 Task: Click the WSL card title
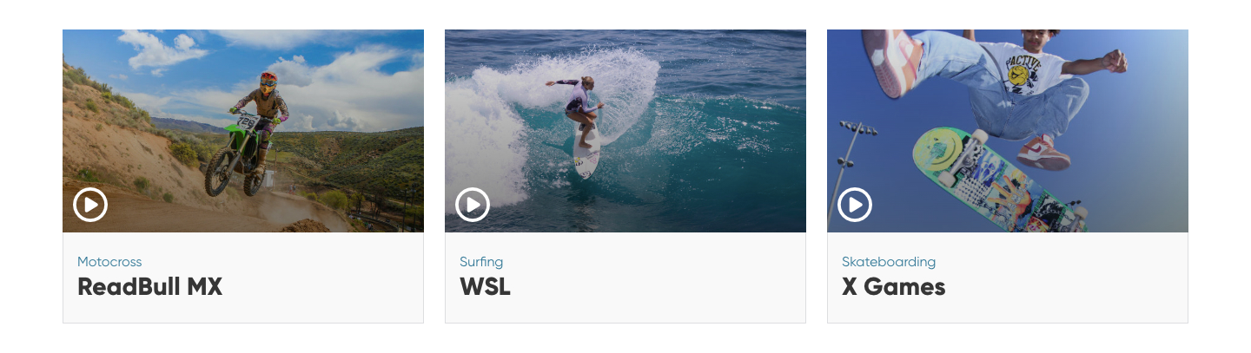[x=485, y=287]
